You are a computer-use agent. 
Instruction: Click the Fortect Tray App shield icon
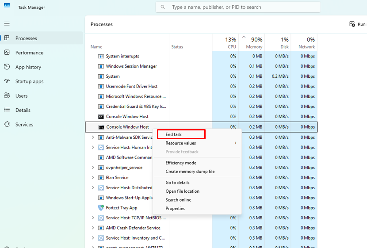click(x=101, y=208)
